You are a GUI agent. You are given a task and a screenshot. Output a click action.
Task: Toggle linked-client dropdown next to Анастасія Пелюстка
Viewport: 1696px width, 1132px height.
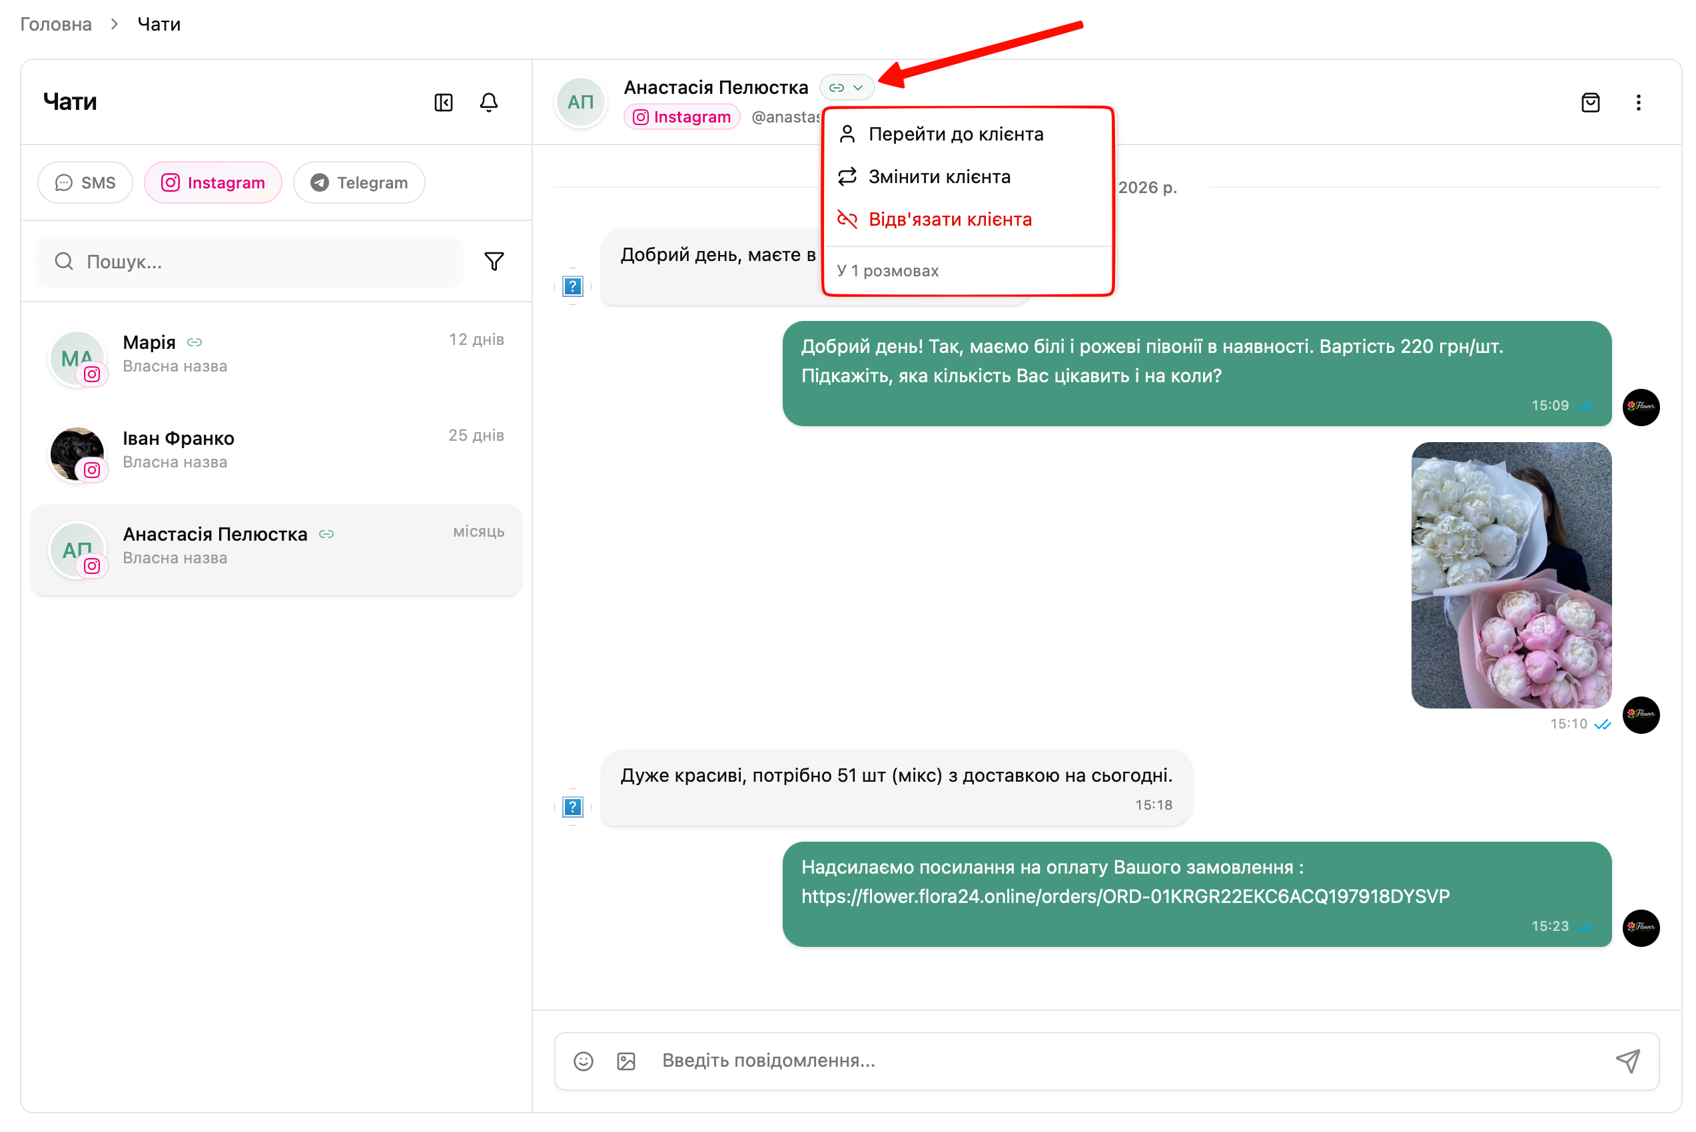click(846, 87)
